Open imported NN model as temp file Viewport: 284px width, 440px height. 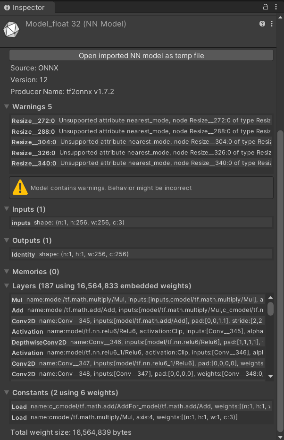coord(141,56)
